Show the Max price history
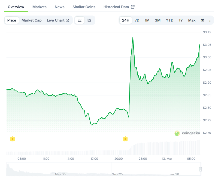 [192, 20]
